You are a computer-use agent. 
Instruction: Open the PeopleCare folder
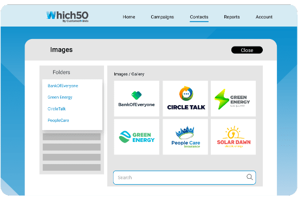(x=59, y=120)
